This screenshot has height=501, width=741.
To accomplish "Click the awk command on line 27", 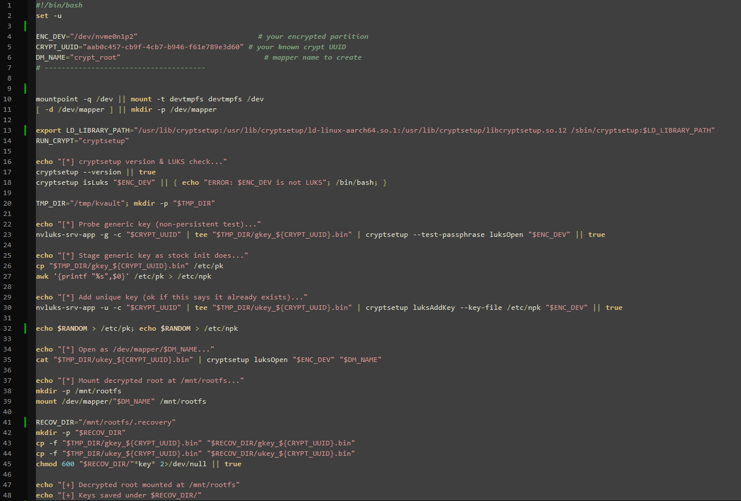I will [x=42, y=276].
